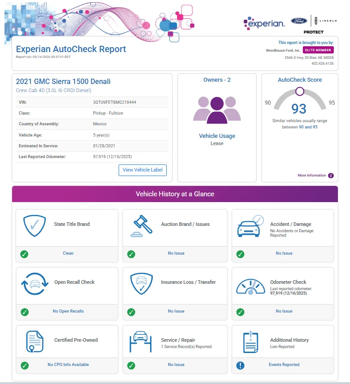Click the score number 93
Image resolution: width=350 pixels, height=384 pixels.
(299, 109)
